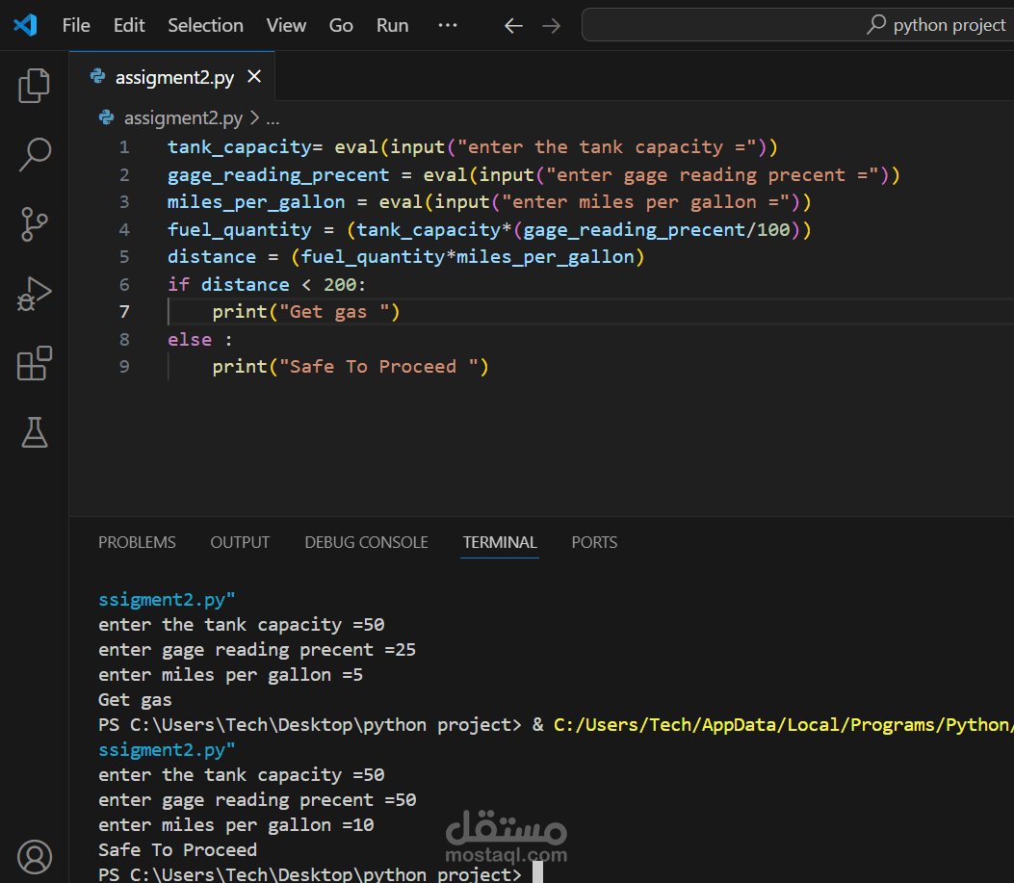Image resolution: width=1014 pixels, height=883 pixels.
Task: Open the View menu
Action: pyautogui.click(x=286, y=25)
